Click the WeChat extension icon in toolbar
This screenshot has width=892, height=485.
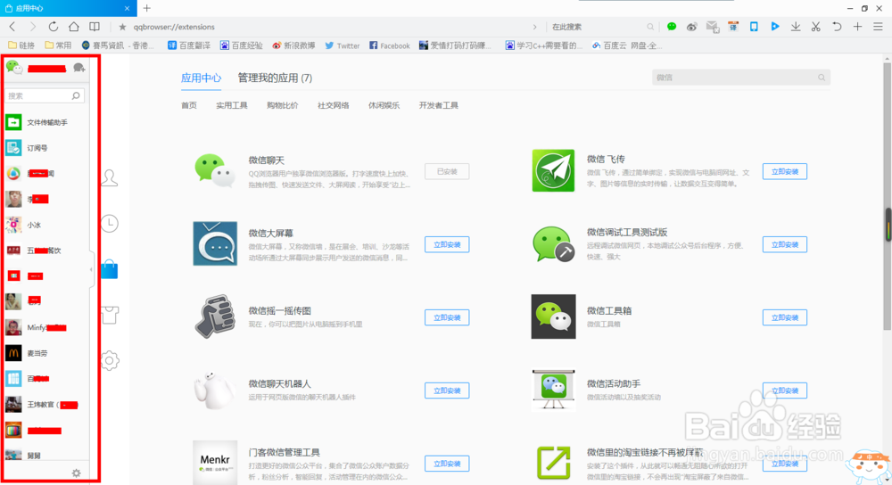click(672, 27)
